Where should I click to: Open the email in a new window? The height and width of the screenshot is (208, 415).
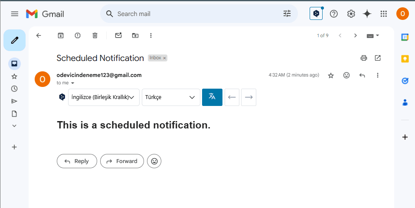tap(378, 58)
